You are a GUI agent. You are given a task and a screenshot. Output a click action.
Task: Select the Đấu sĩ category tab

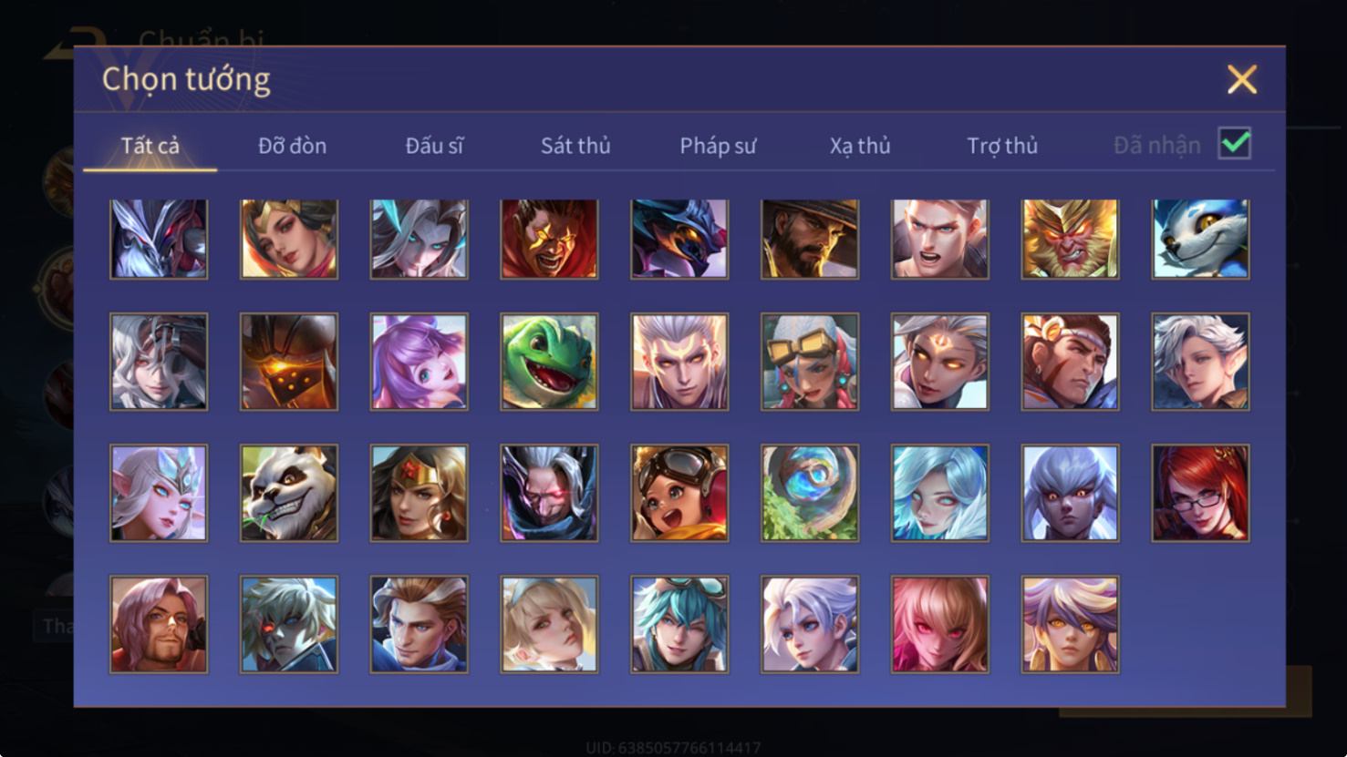pos(434,146)
